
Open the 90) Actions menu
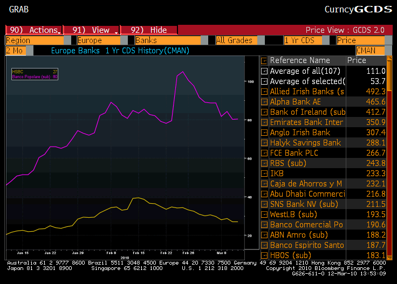point(33,30)
